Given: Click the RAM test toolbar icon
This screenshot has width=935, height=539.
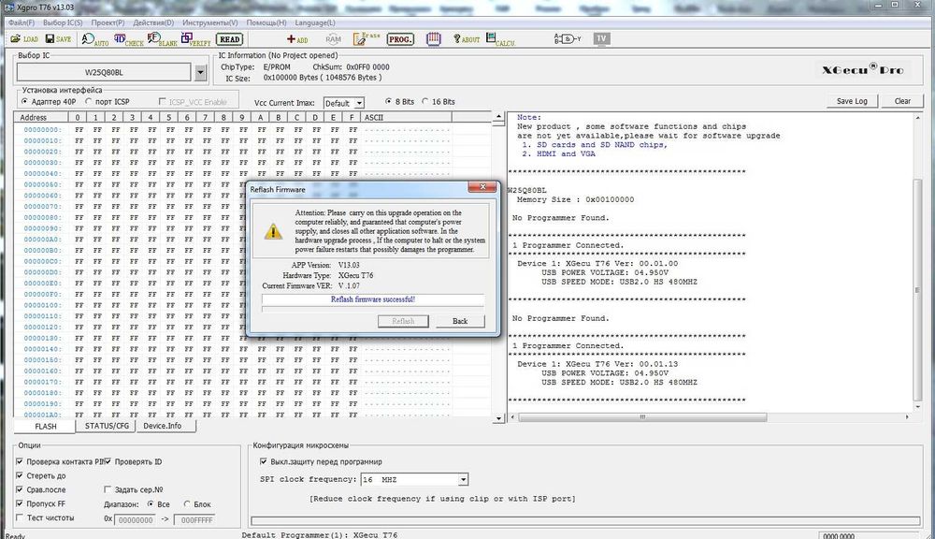Looking at the screenshot, I should [x=334, y=39].
